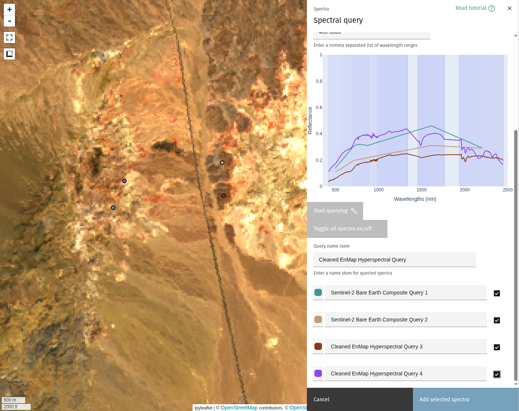
Task: Open teal color swatch for Query 1
Action: [318, 293]
